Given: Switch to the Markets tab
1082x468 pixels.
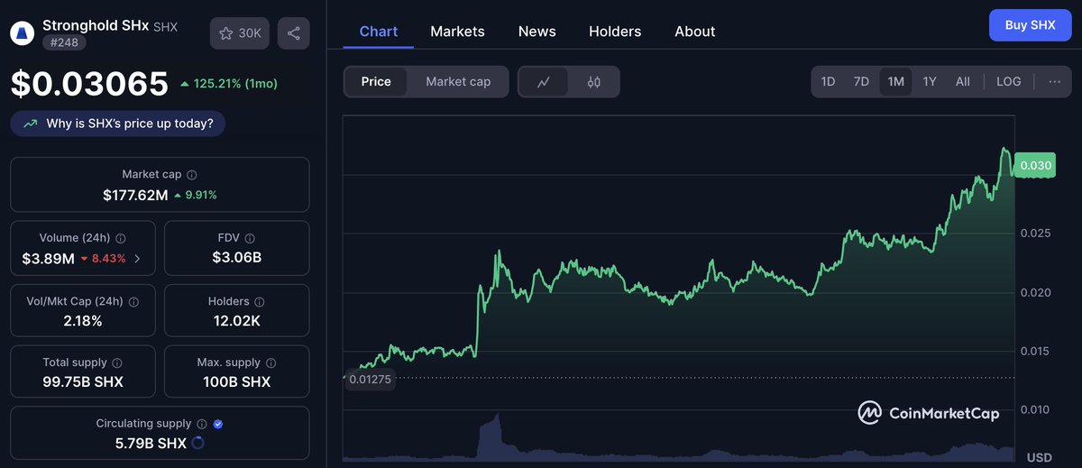Looking at the screenshot, I should tap(457, 32).
